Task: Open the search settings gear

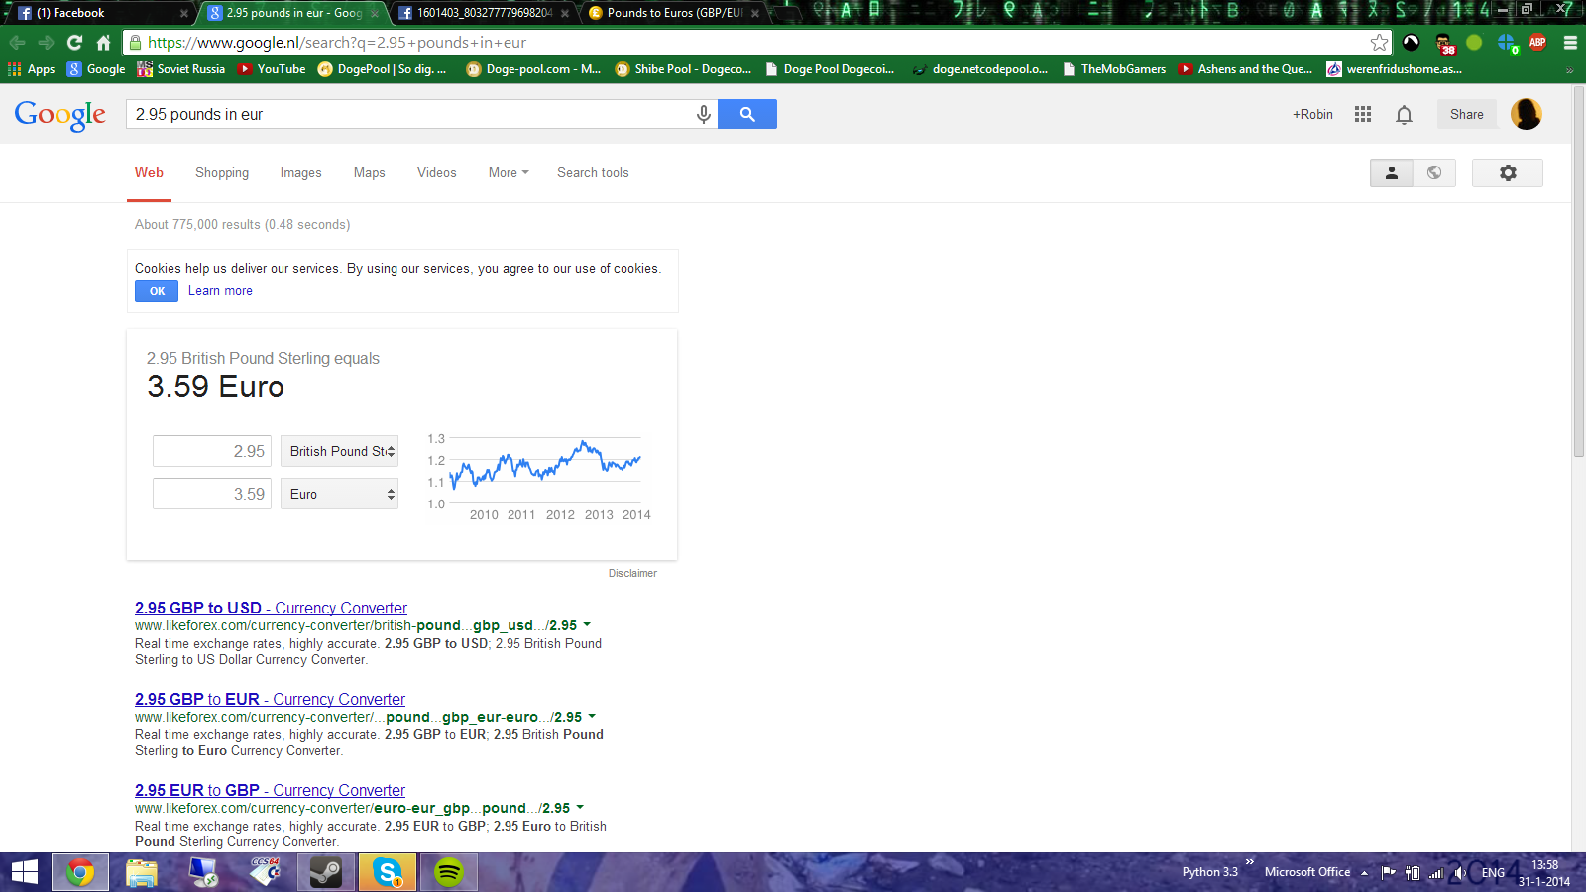Action: click(1507, 172)
